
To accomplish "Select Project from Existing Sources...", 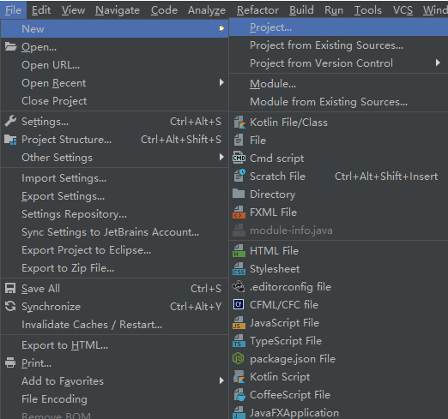I will pyautogui.click(x=339, y=45).
